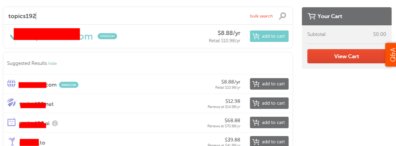Click the robot face icon beside the .ai result
The image size is (396, 146).
[x=11, y=122]
